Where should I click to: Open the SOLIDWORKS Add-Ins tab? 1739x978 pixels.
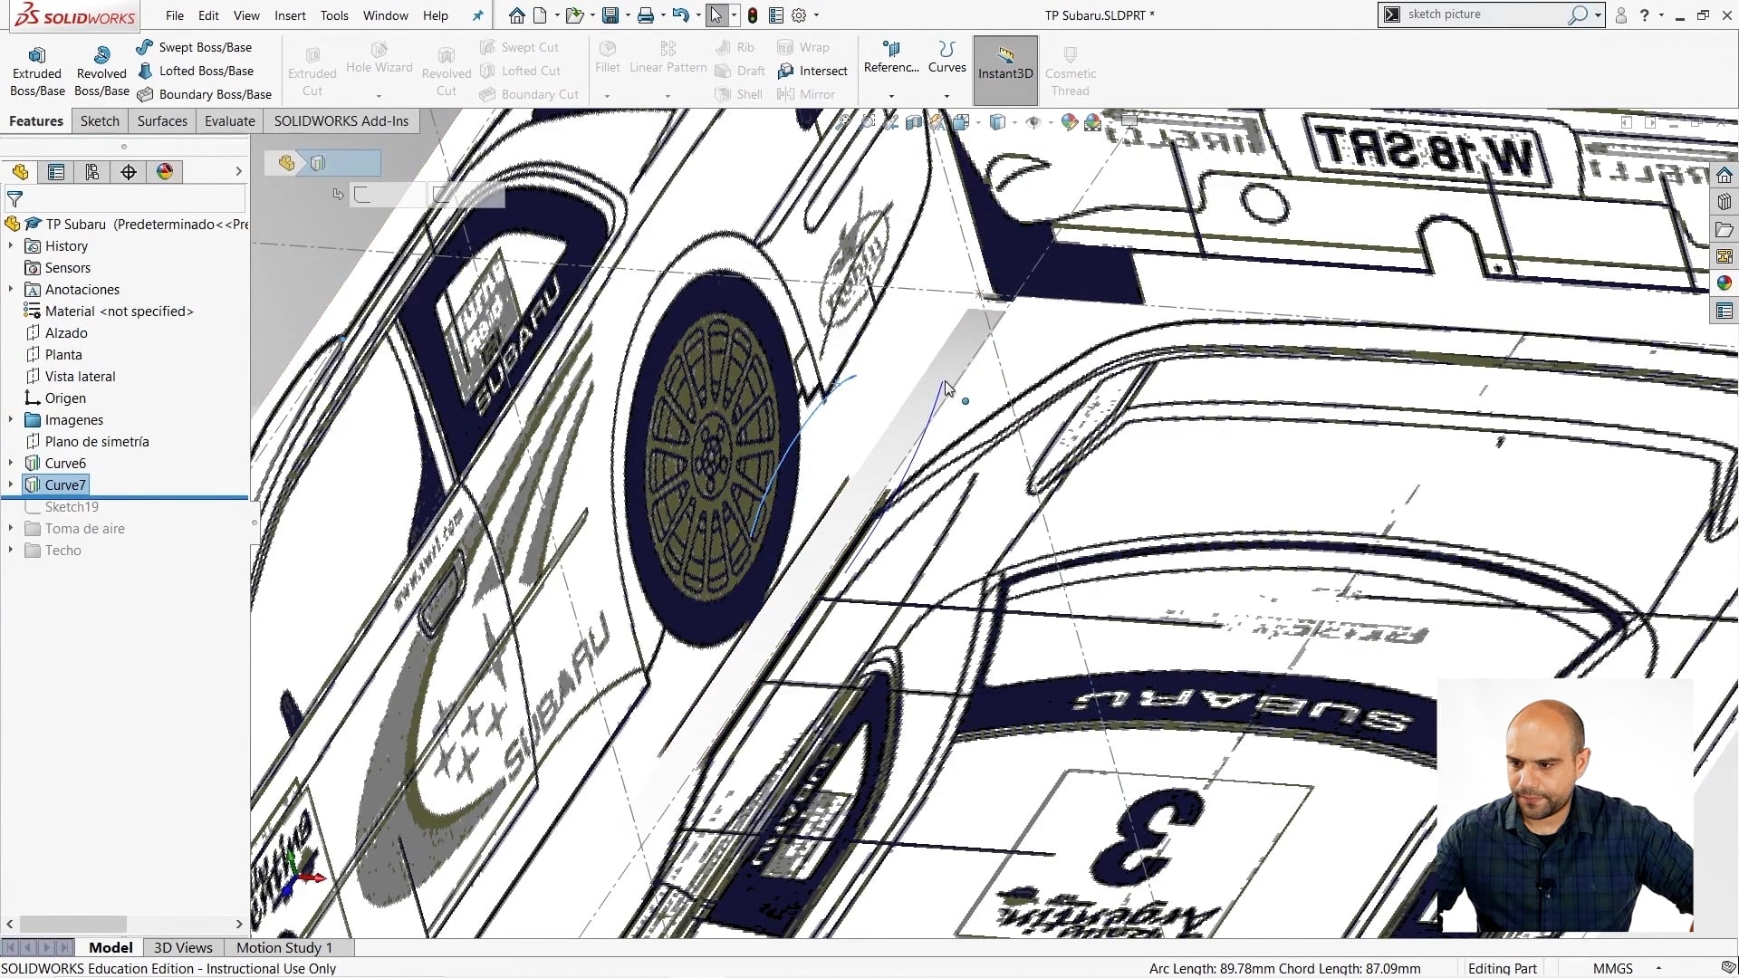(341, 121)
